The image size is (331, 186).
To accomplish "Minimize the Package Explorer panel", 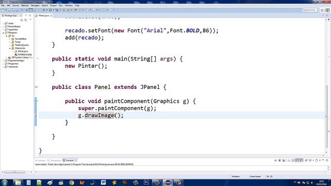I will click(26, 16).
